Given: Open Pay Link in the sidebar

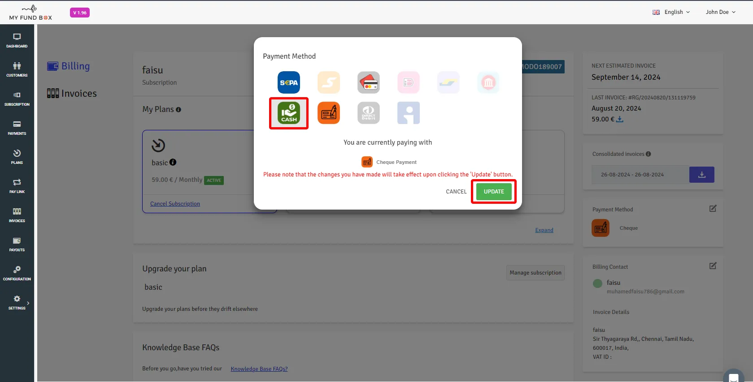Looking at the screenshot, I should click(17, 186).
